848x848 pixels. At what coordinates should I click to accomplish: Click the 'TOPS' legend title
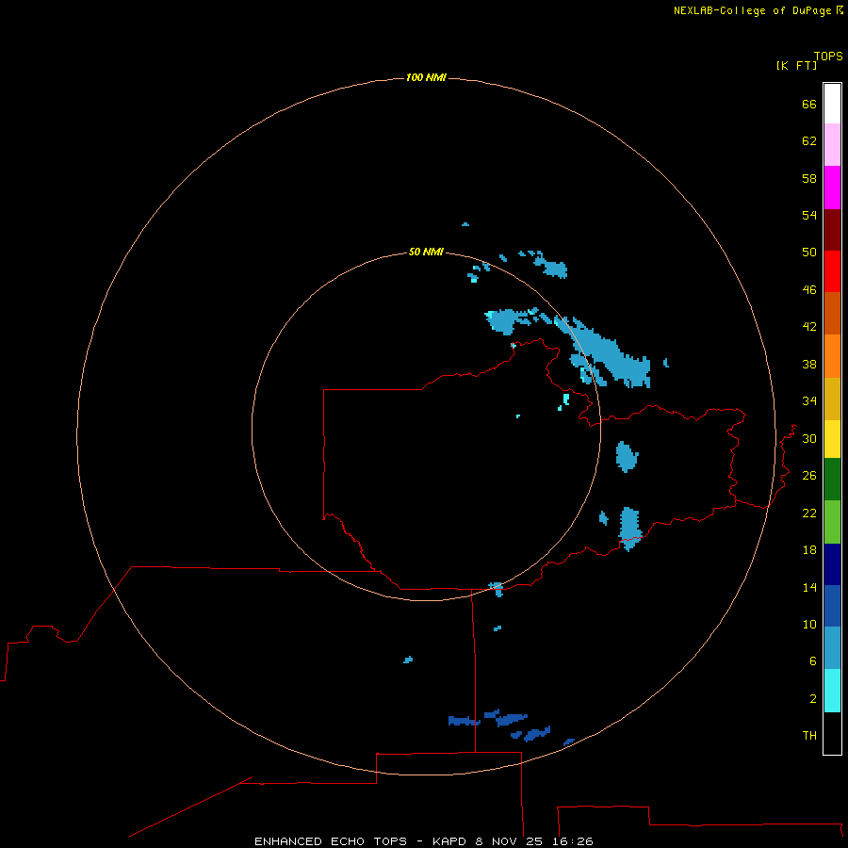[828, 56]
